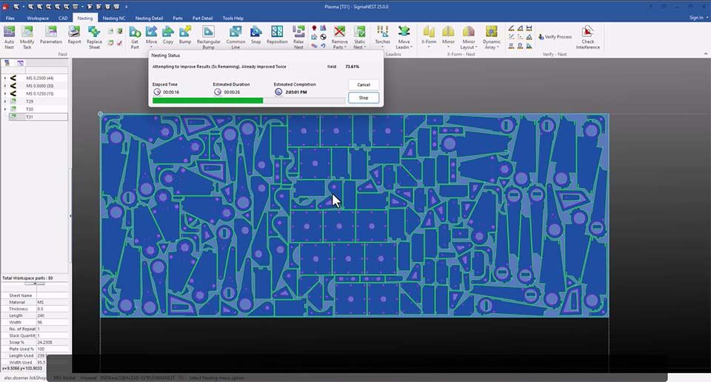Collapse the ribbon with the chevron
711x382 pixels.
pyautogui.click(x=706, y=54)
